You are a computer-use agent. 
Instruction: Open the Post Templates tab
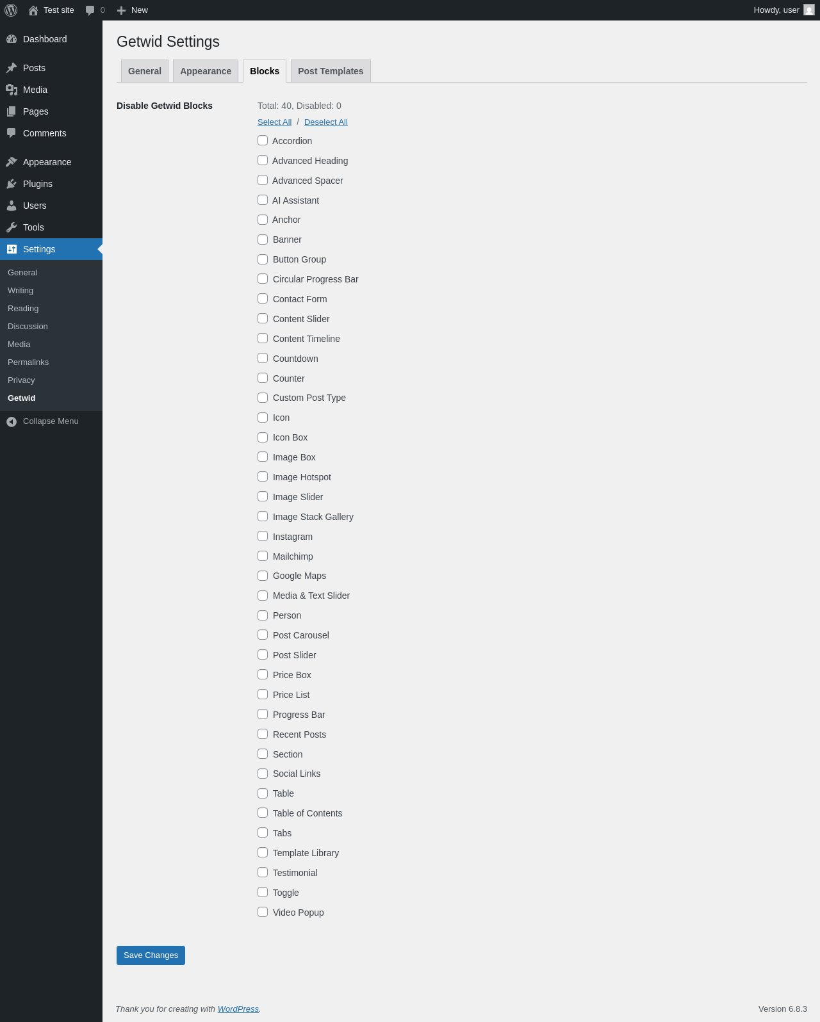(331, 71)
